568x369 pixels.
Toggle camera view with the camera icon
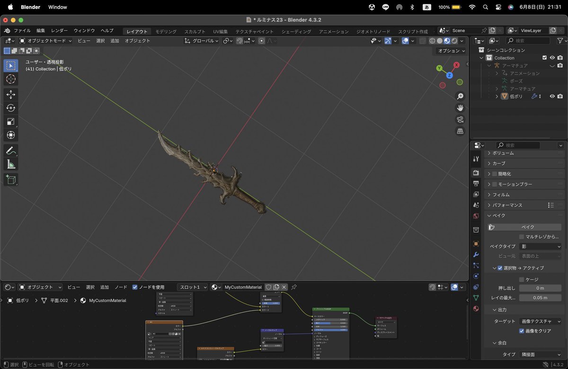[x=460, y=119]
